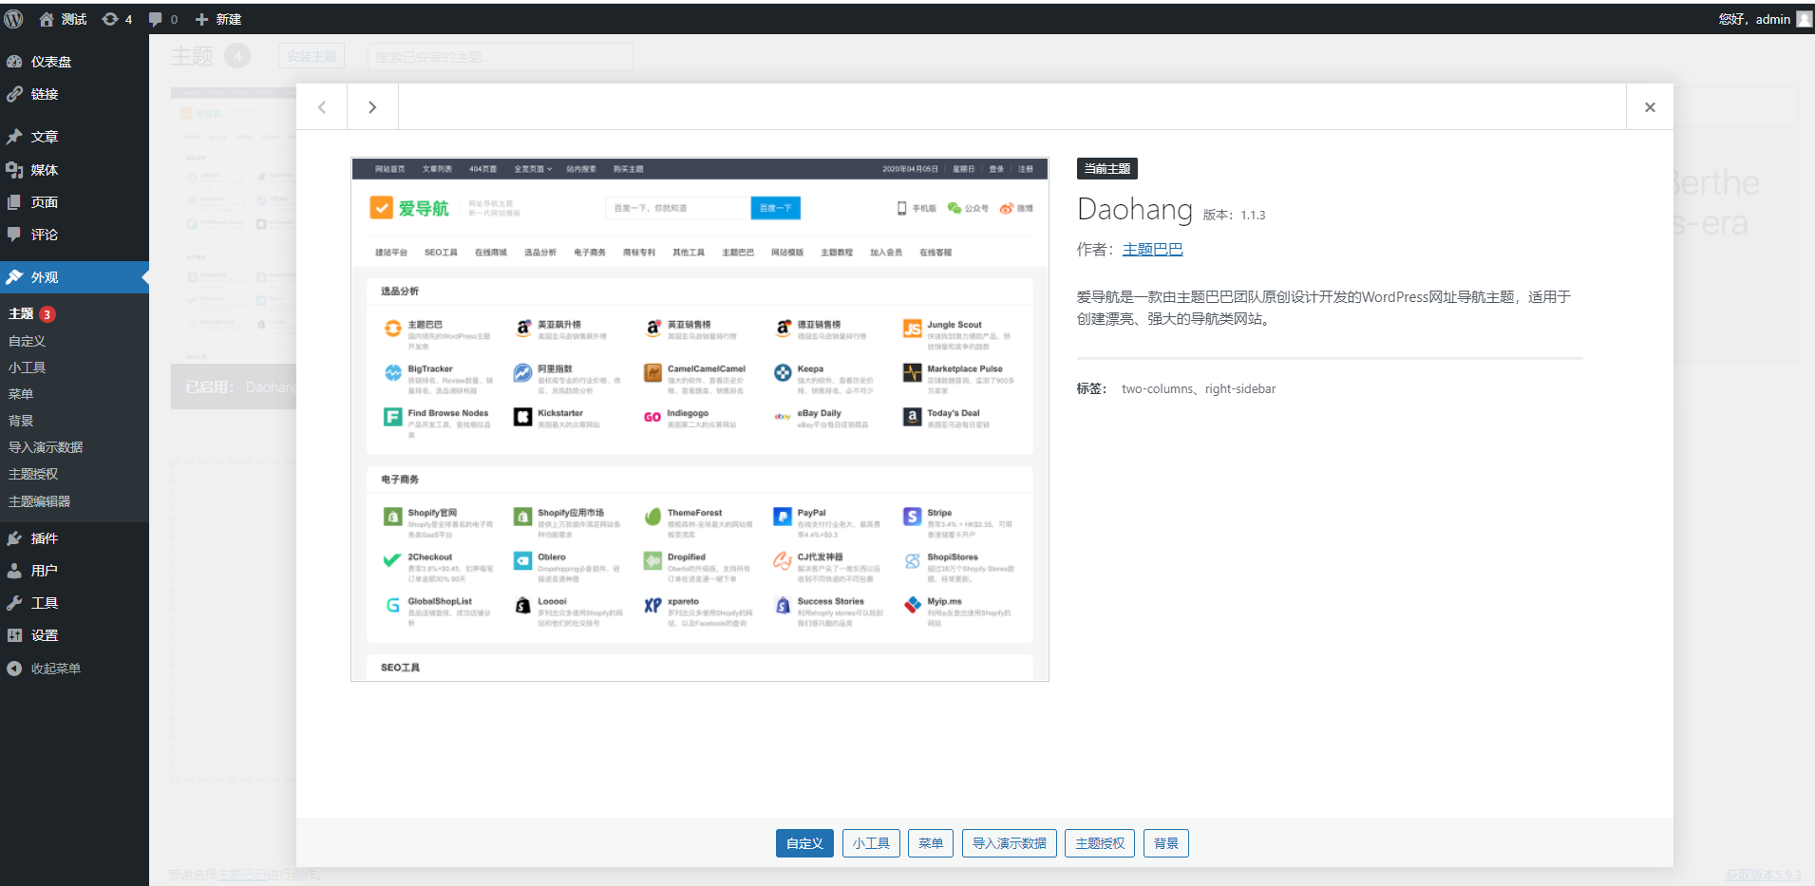The image size is (1815, 886).
Task: Focus the installed themes search field
Action: click(x=500, y=57)
